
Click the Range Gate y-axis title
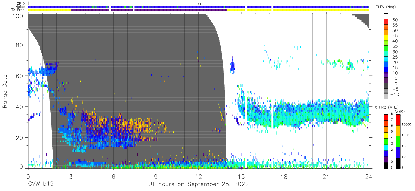tap(5, 91)
